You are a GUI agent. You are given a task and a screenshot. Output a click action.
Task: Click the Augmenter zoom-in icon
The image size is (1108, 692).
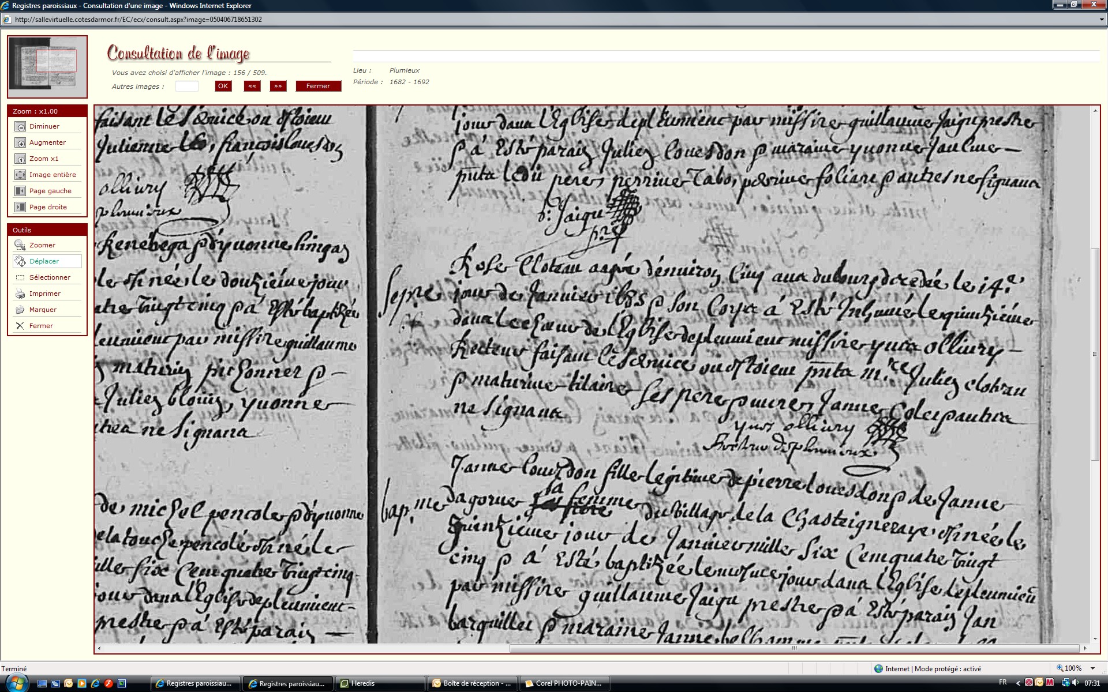coord(20,143)
